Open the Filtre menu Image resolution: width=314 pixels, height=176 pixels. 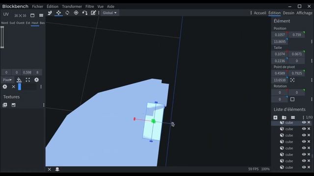pyautogui.click(x=89, y=6)
